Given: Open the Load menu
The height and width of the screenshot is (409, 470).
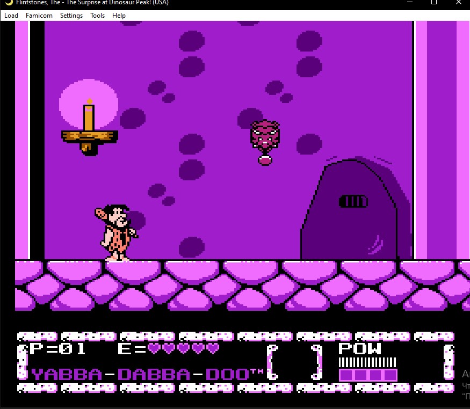Looking at the screenshot, I should click(11, 16).
